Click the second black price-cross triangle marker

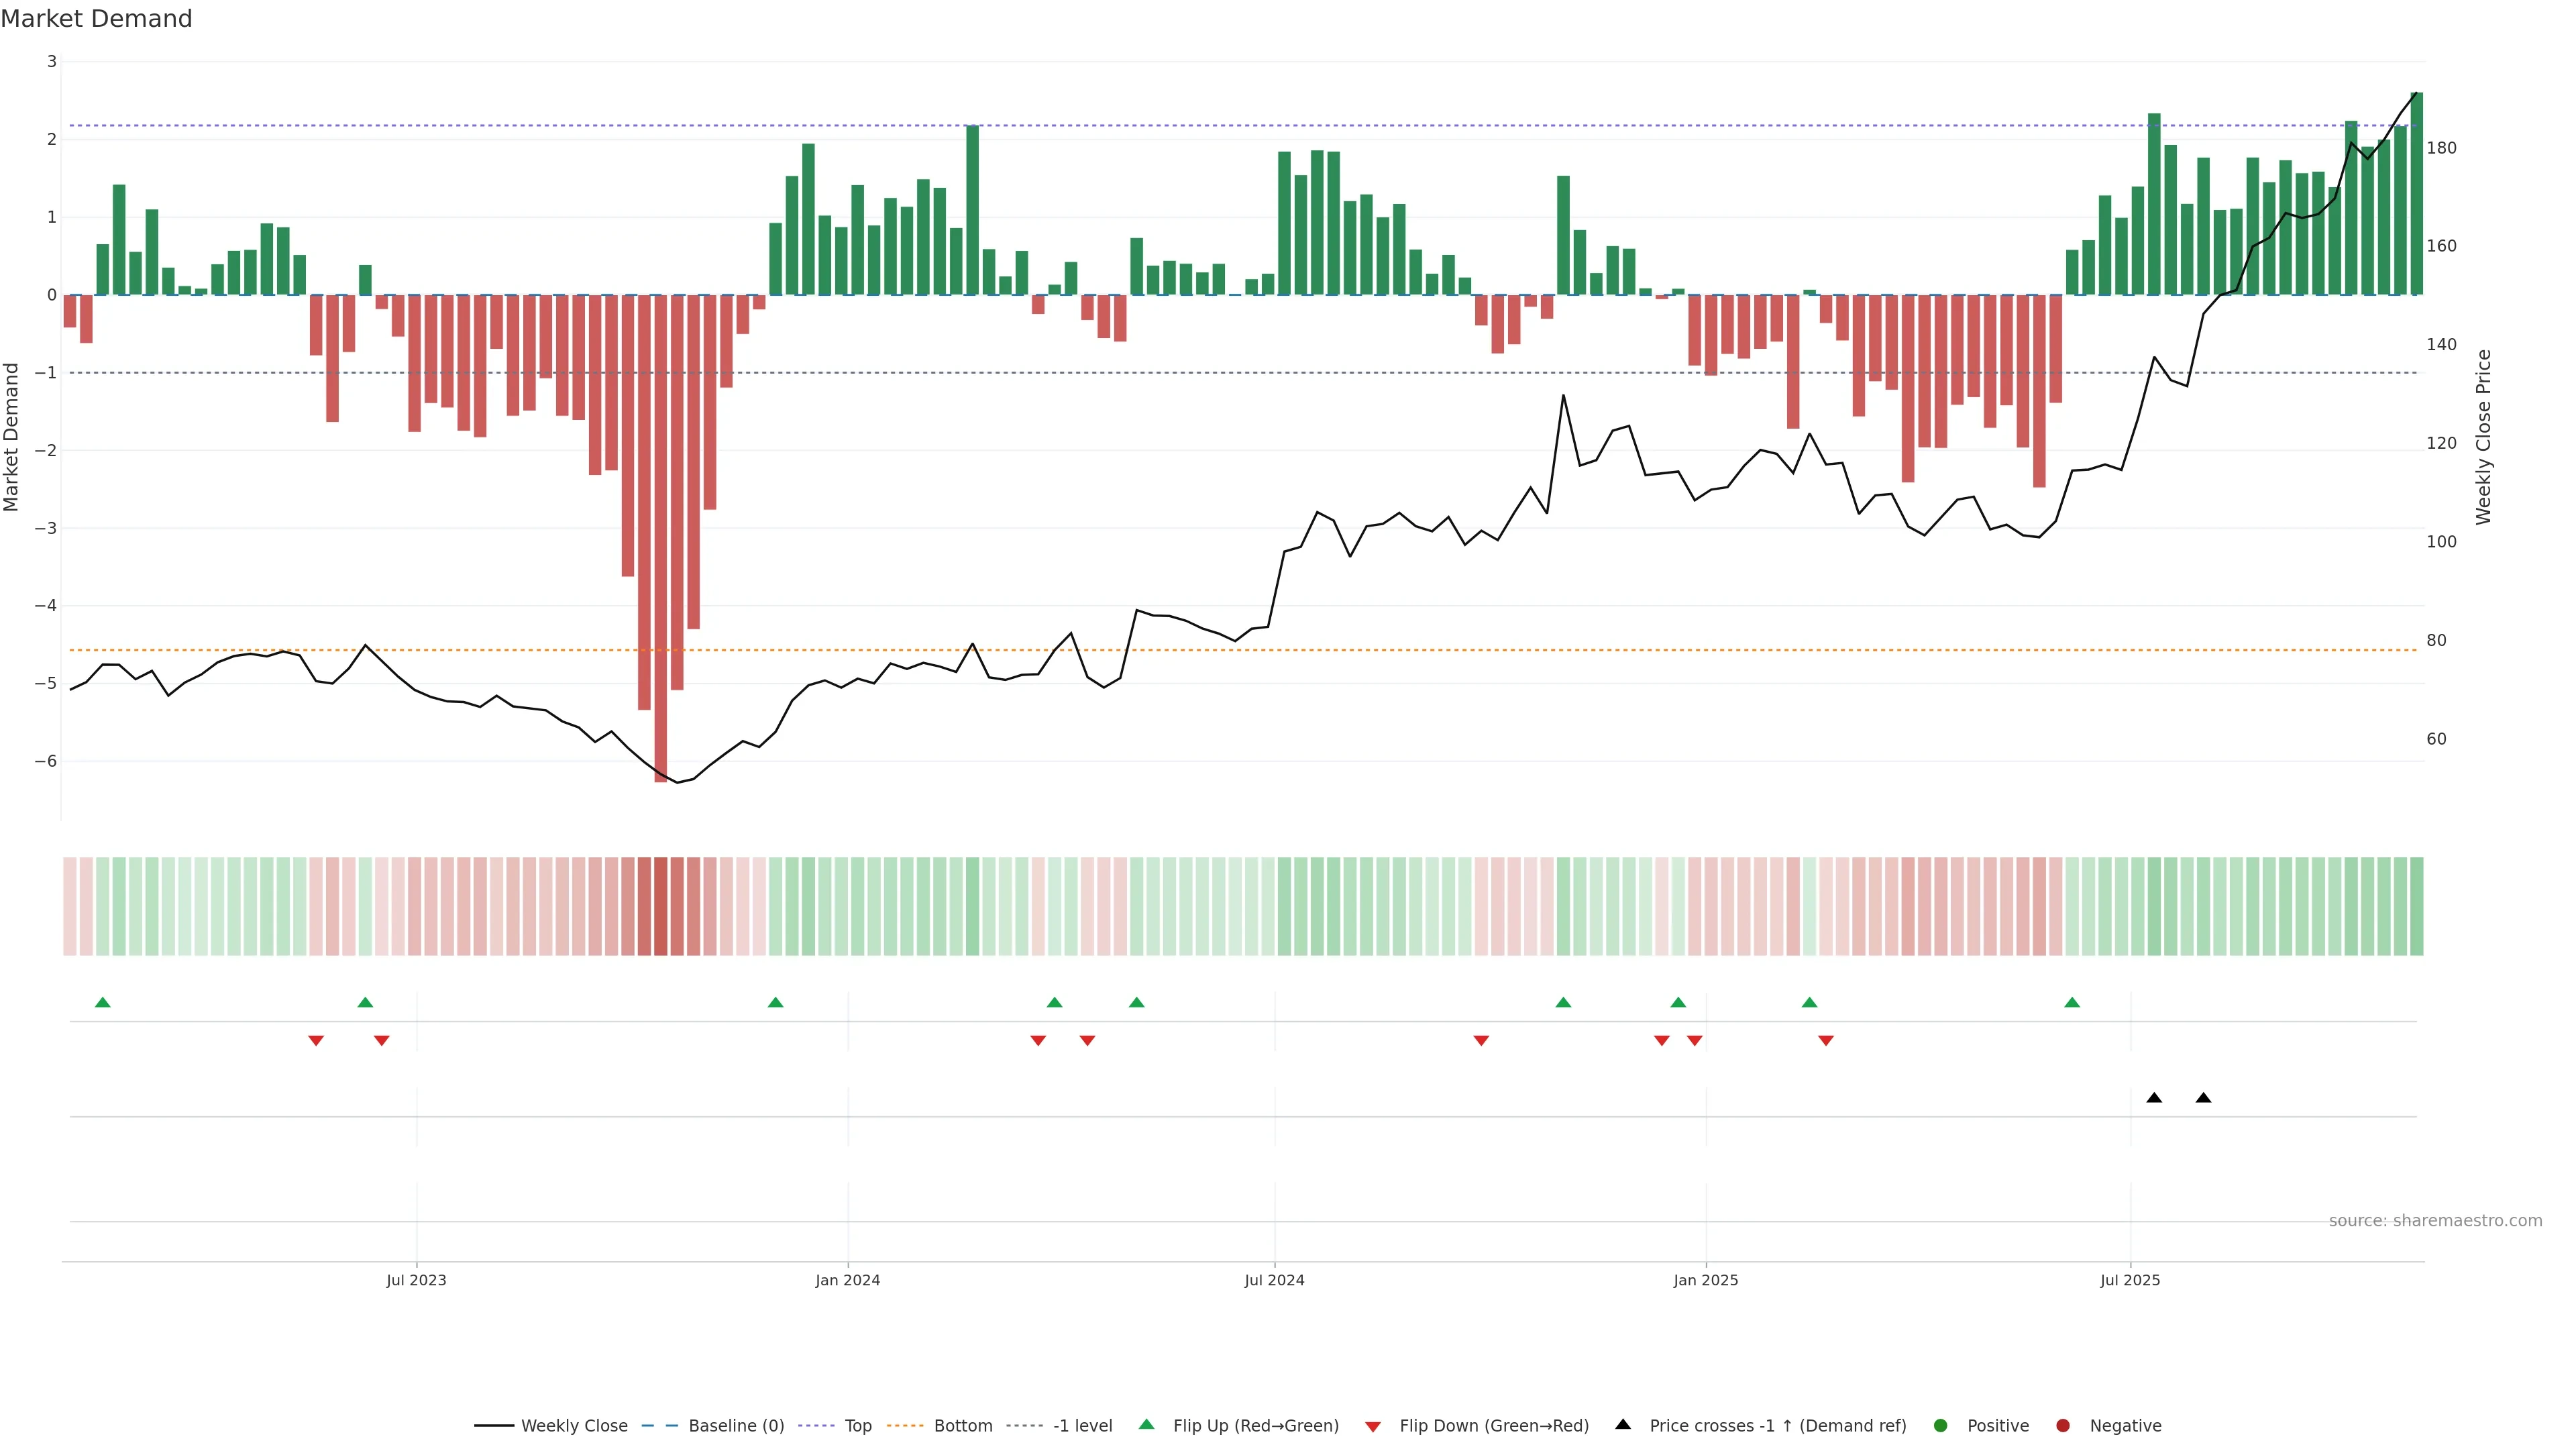point(2203,1098)
